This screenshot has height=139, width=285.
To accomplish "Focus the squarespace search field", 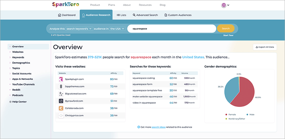I will (171, 29).
